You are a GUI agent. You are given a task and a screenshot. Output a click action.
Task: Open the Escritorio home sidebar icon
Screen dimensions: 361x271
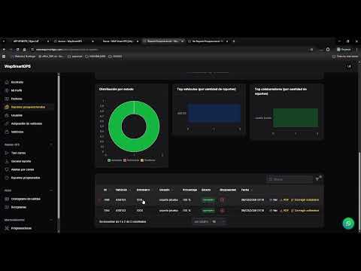coord(7,82)
